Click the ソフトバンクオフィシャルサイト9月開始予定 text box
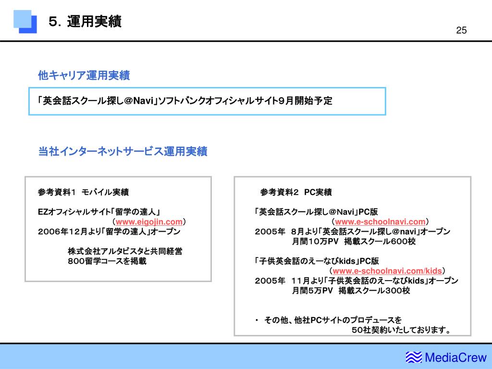 point(207,101)
